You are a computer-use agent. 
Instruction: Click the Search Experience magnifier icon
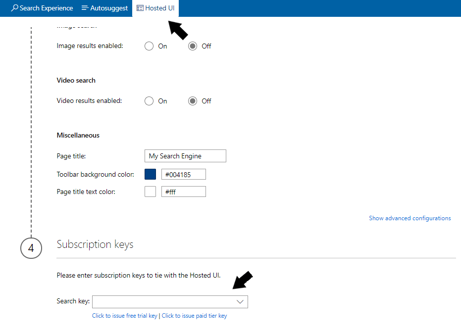pyautogui.click(x=15, y=8)
